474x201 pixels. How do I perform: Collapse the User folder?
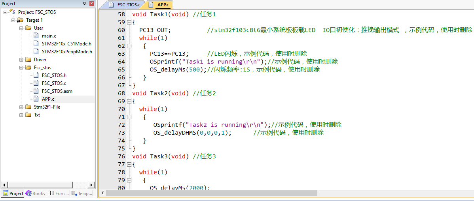pos(21,28)
